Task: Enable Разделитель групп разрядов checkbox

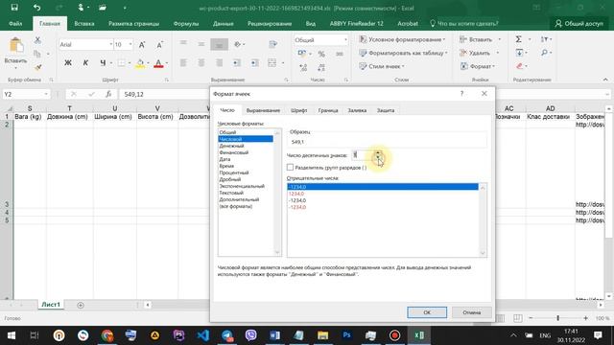Action: pyautogui.click(x=290, y=168)
